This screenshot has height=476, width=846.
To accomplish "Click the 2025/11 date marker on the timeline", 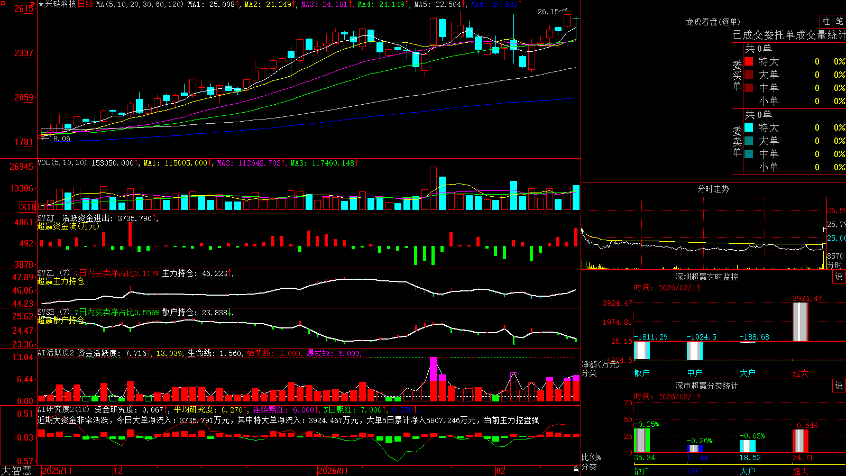I will click(x=57, y=471).
